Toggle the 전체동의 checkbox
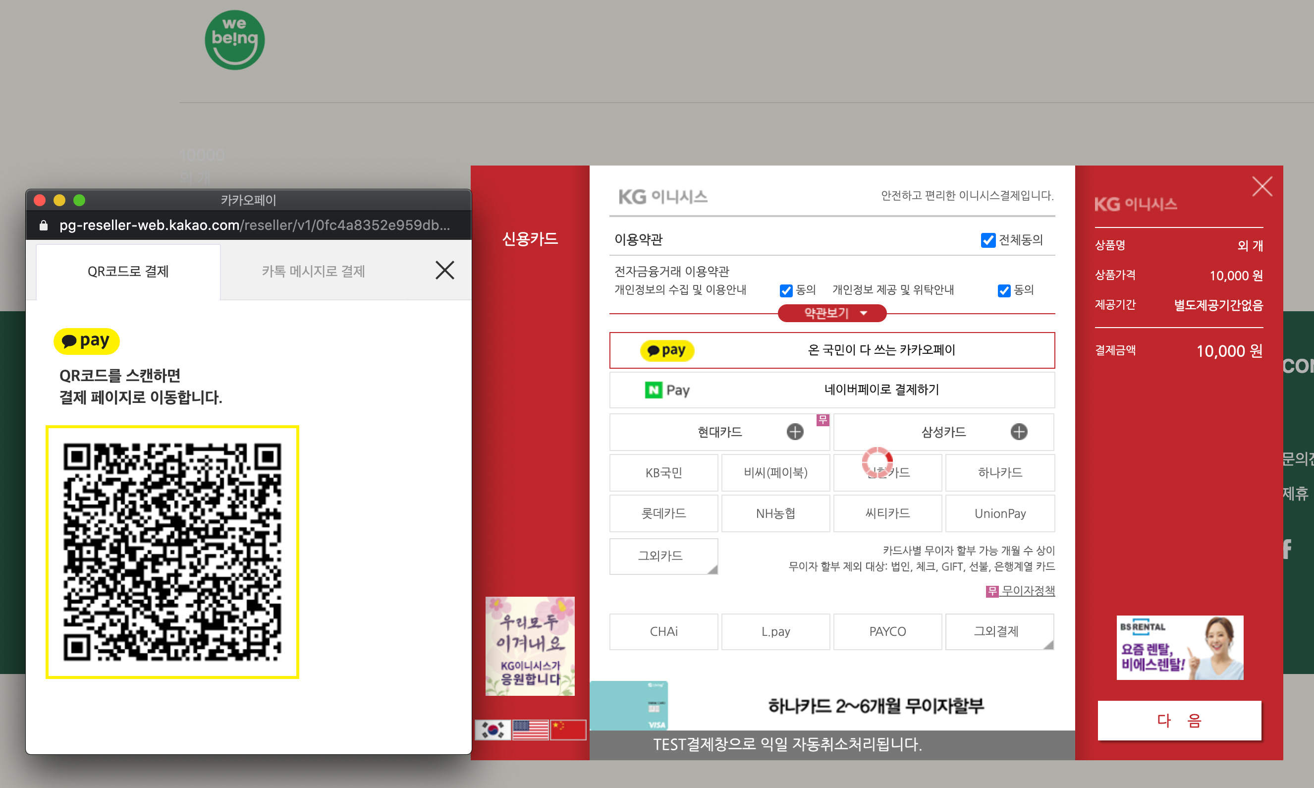1314x788 pixels. click(987, 240)
